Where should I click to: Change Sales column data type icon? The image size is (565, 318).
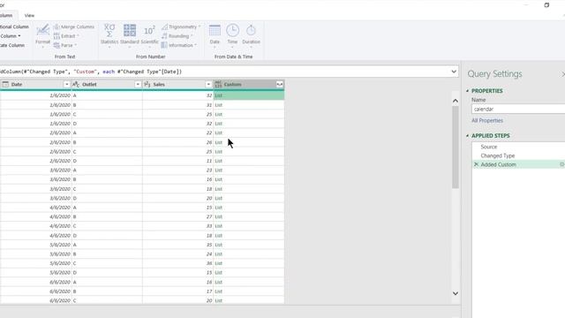(147, 85)
